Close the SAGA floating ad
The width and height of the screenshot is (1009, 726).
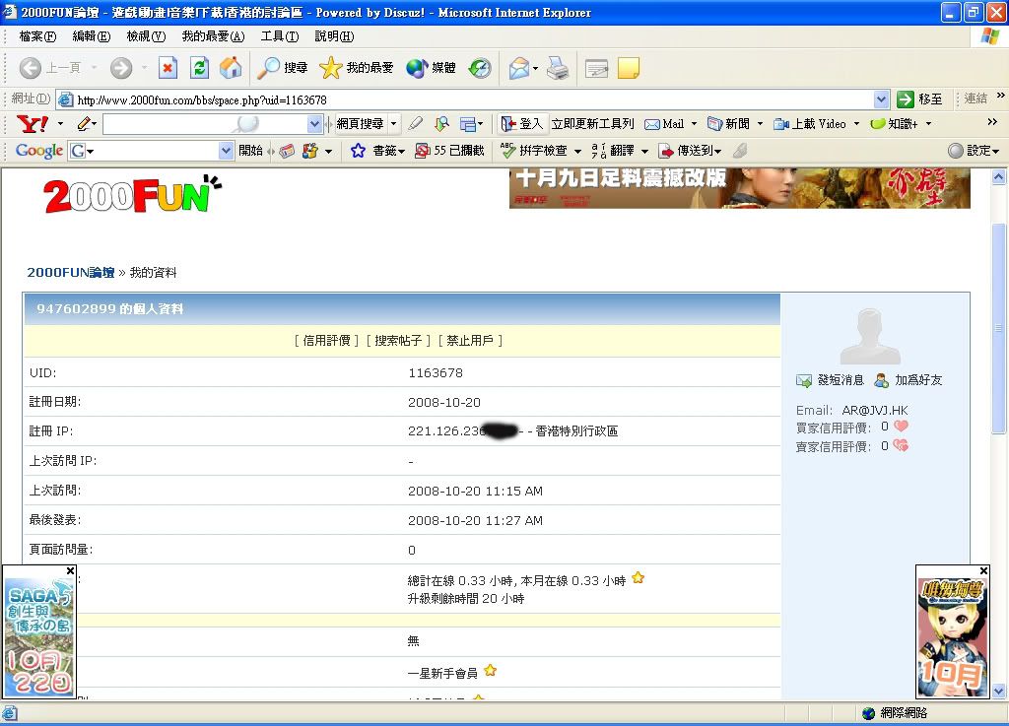click(x=70, y=570)
